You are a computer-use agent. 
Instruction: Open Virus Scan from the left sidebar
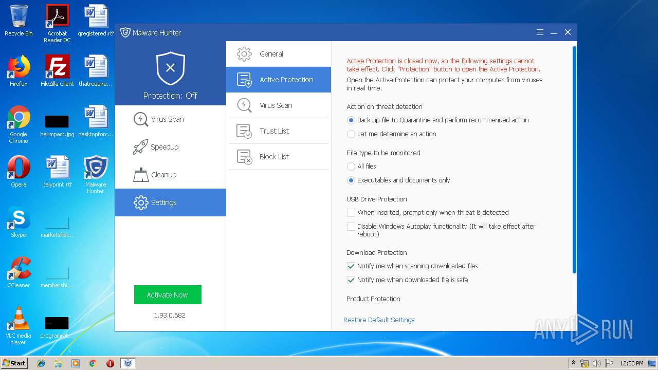click(170, 119)
